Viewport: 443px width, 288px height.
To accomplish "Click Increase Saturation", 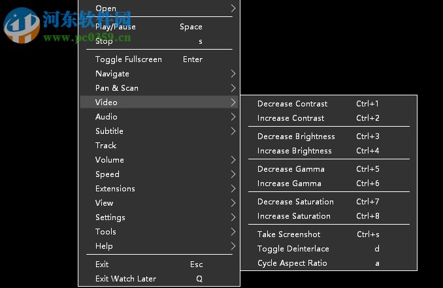I will pyautogui.click(x=293, y=216).
